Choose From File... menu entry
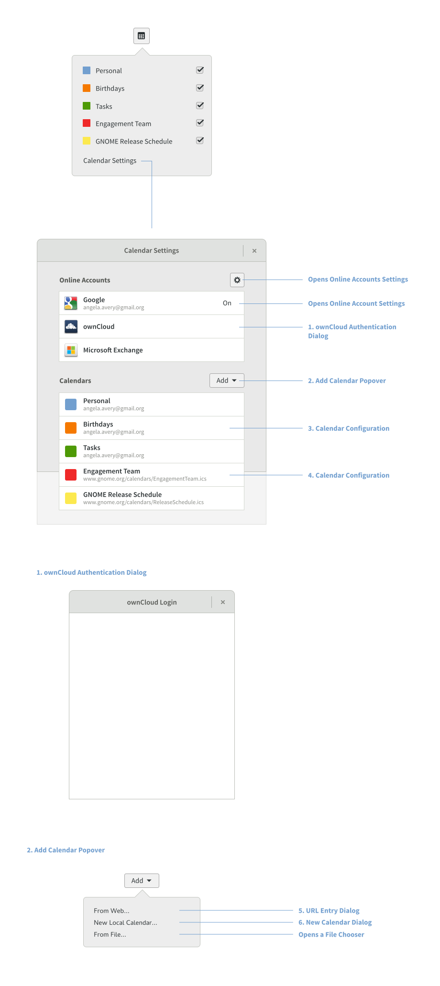Image resolution: width=440 pixels, height=986 pixels. (110, 935)
